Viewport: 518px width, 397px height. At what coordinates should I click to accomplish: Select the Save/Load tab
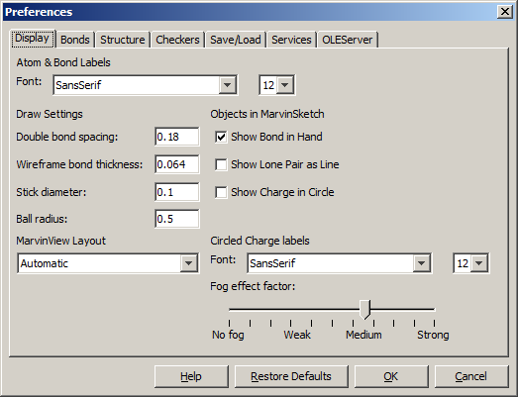(236, 40)
